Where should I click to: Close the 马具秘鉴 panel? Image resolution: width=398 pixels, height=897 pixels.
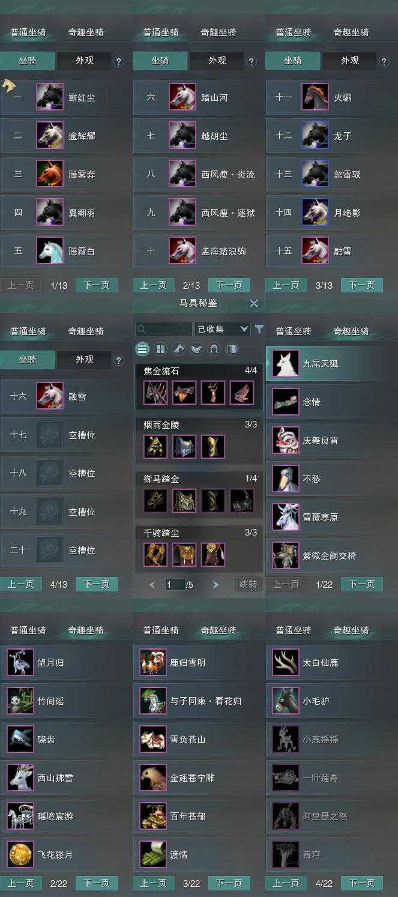[x=254, y=304]
